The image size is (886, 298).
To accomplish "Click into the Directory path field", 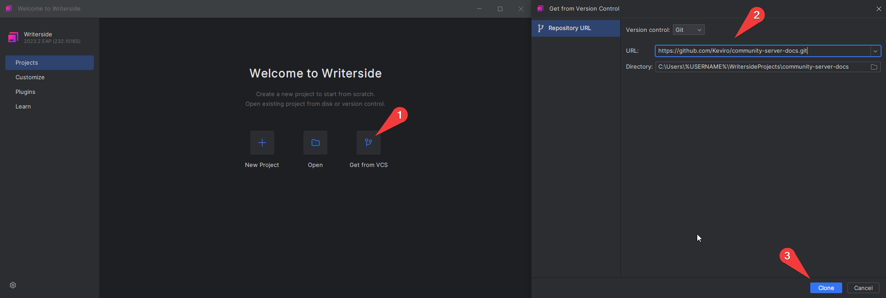I will pyautogui.click(x=762, y=67).
